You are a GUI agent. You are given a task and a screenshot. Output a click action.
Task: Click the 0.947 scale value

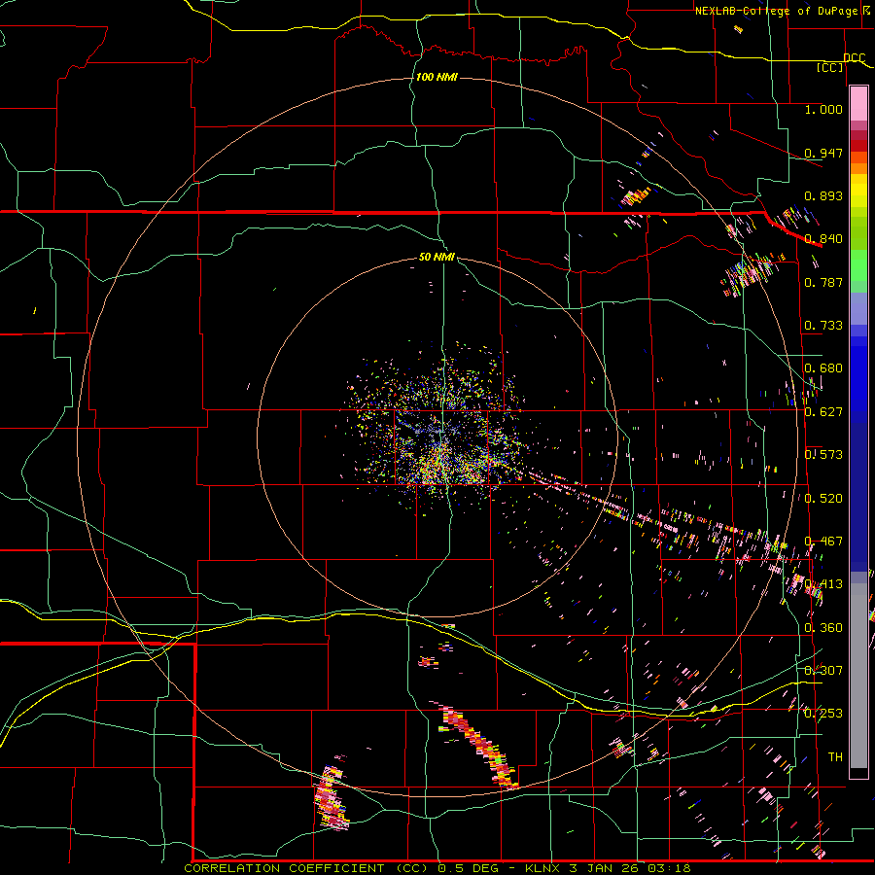tap(823, 153)
